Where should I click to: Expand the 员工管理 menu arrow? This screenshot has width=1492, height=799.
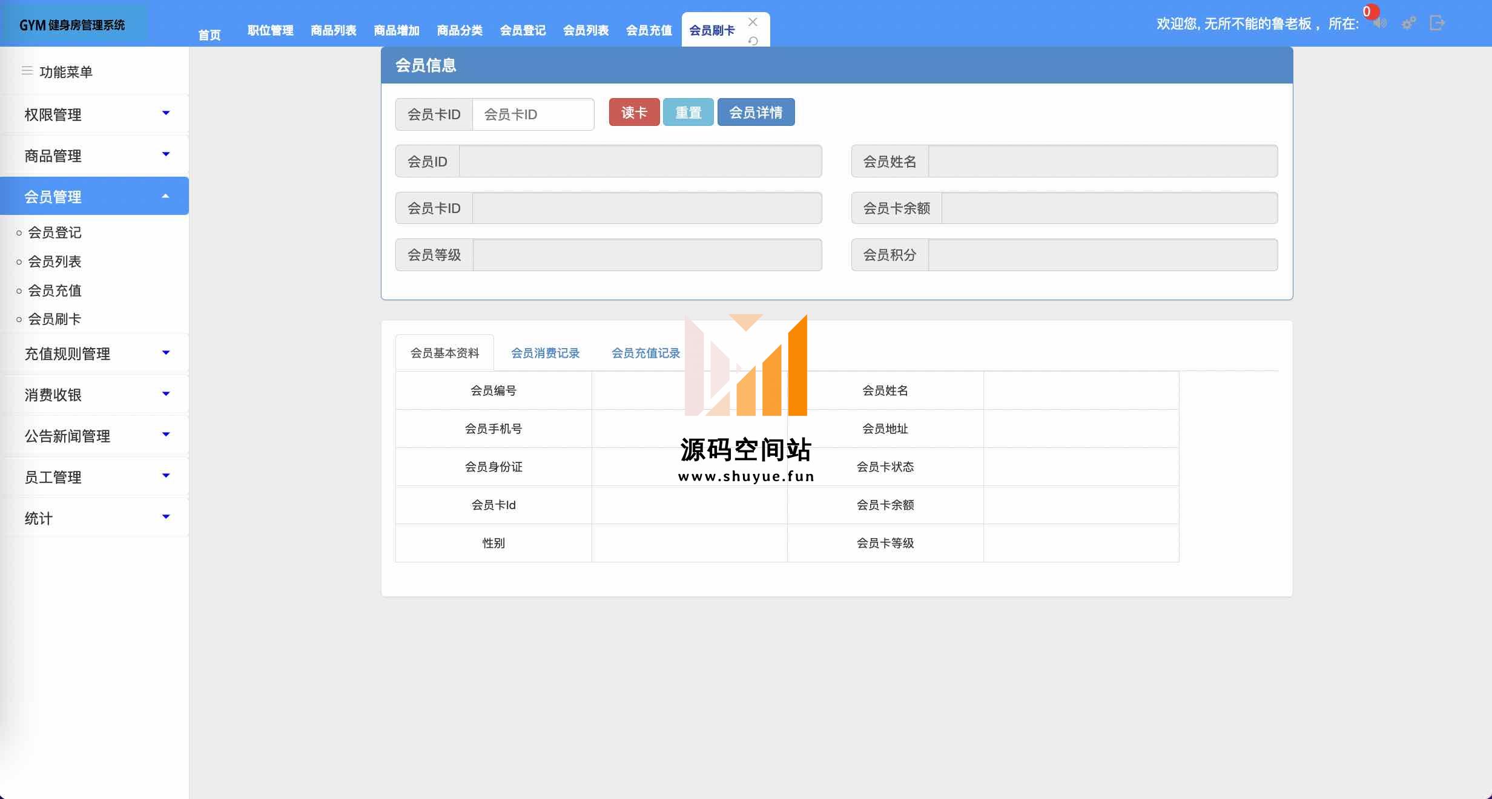(x=166, y=476)
